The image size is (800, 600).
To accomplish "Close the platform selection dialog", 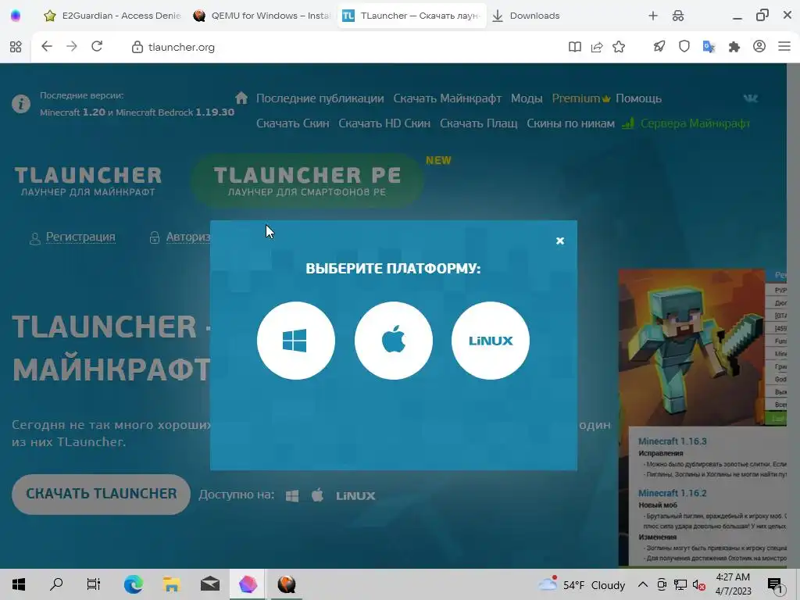I will click(559, 241).
